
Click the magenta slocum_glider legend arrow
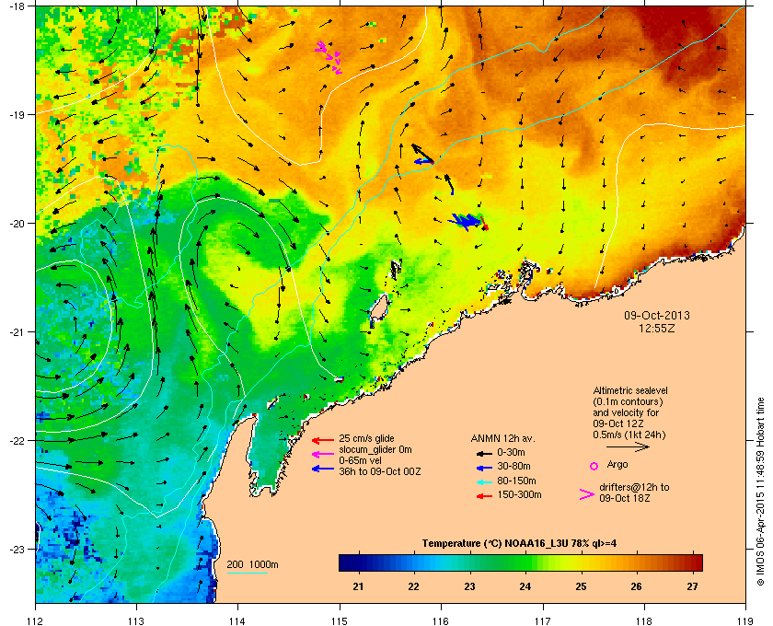pyautogui.click(x=323, y=454)
